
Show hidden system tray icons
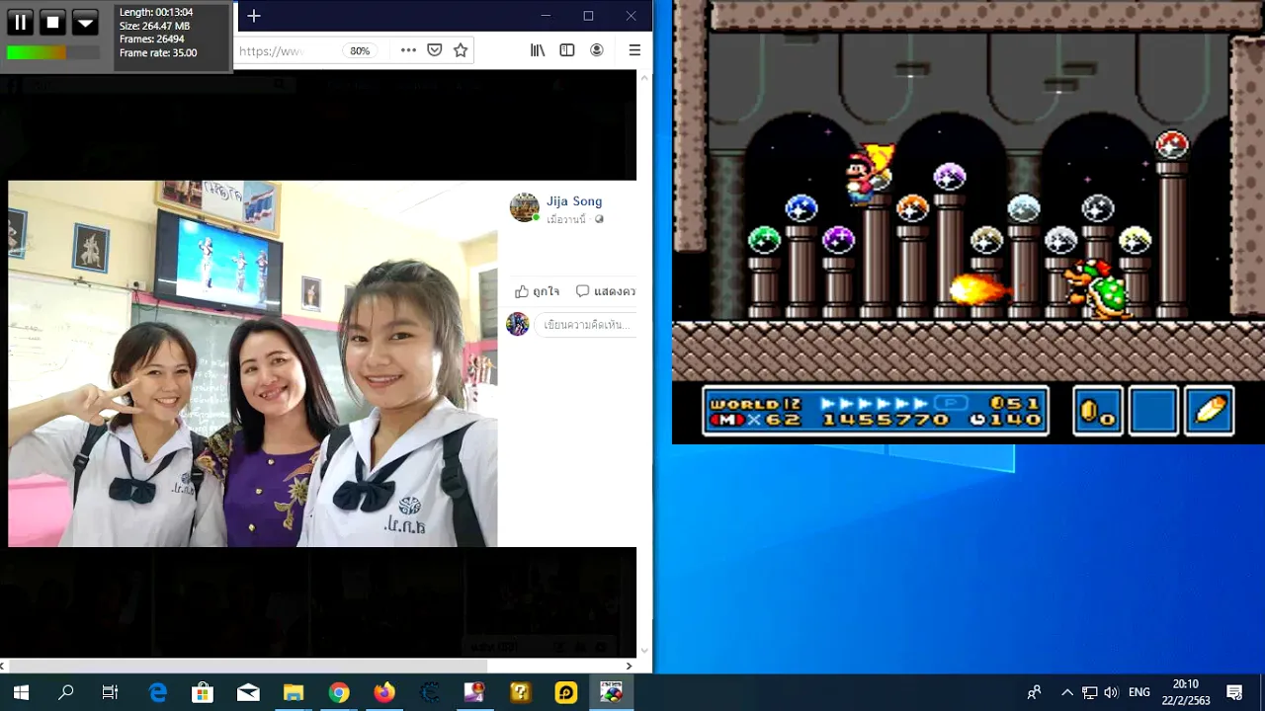(x=1067, y=692)
